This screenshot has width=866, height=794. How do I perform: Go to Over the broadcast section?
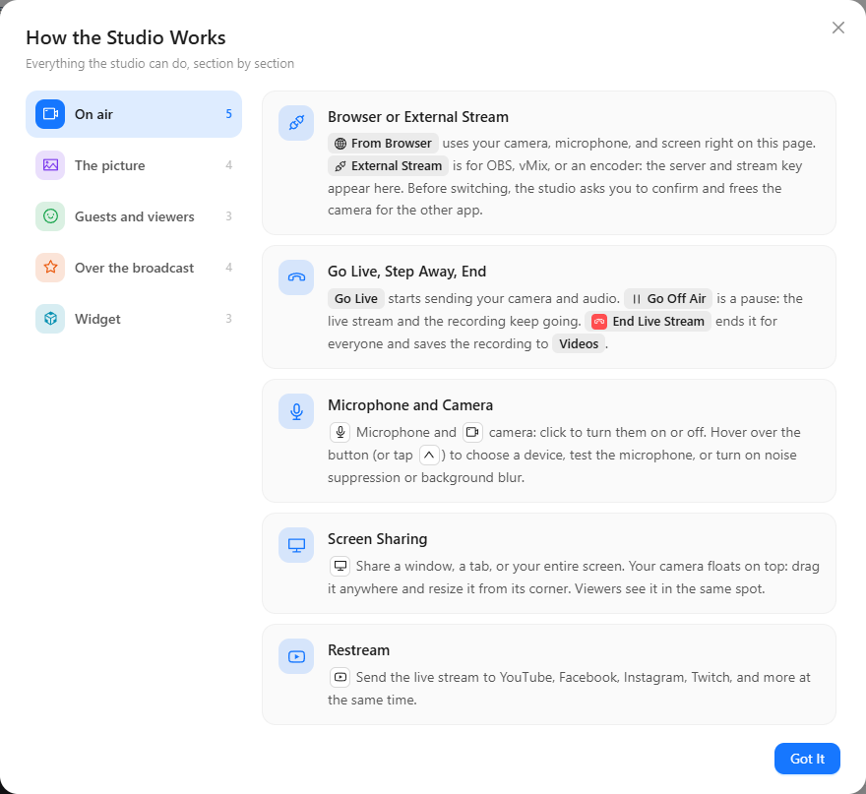[x=134, y=268]
